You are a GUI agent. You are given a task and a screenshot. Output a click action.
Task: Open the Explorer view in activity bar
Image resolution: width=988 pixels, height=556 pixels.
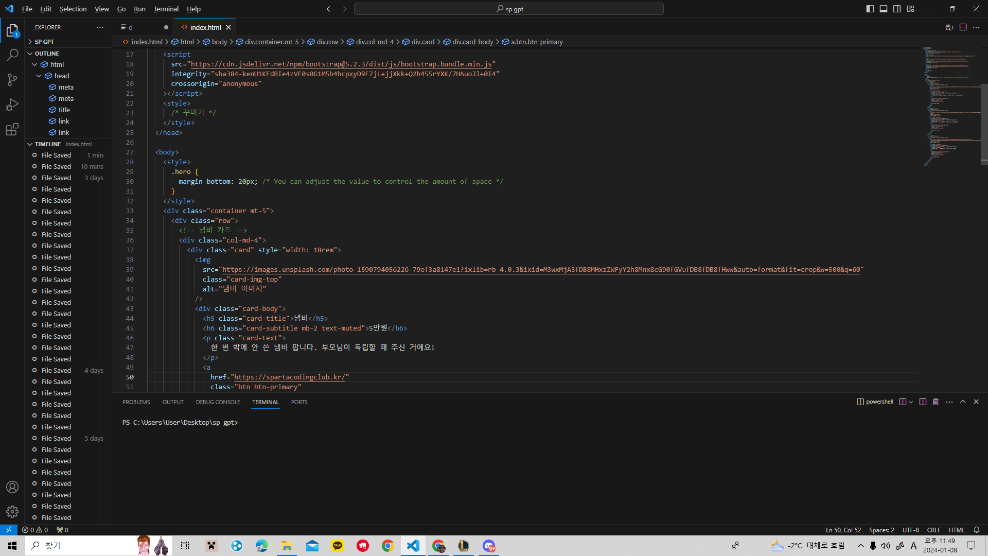(12, 30)
